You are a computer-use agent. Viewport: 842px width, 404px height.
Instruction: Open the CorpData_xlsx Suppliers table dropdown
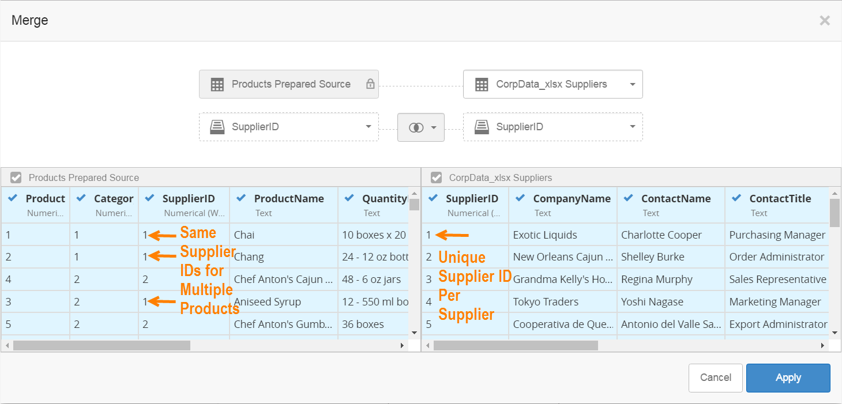pyautogui.click(x=632, y=85)
